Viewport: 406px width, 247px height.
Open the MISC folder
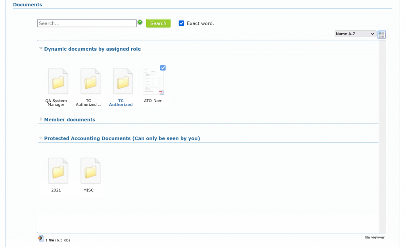[90, 171]
